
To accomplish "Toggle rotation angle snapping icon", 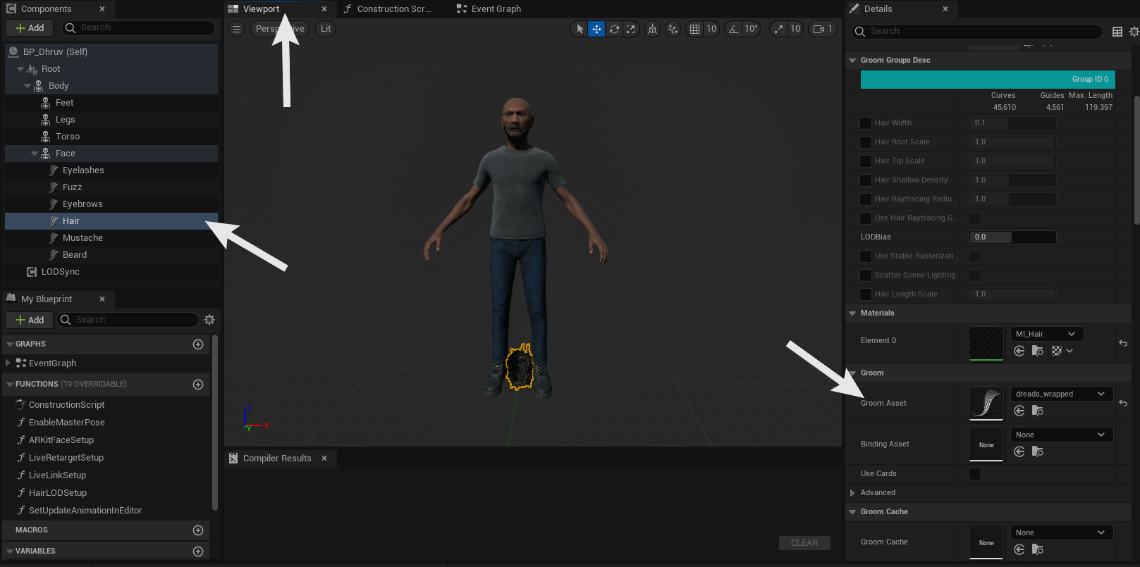I will [734, 29].
